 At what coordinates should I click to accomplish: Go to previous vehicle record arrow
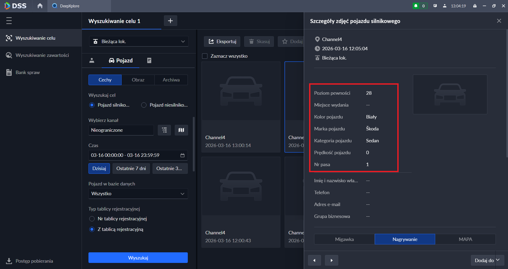point(314,260)
